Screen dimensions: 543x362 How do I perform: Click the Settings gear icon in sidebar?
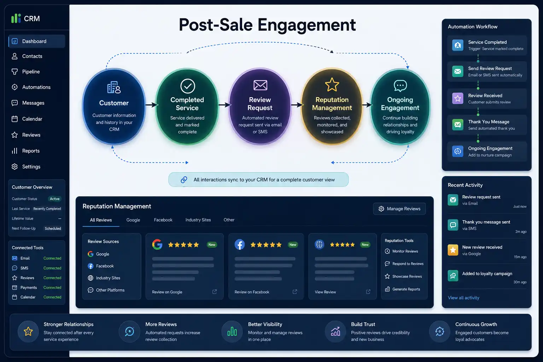point(14,167)
